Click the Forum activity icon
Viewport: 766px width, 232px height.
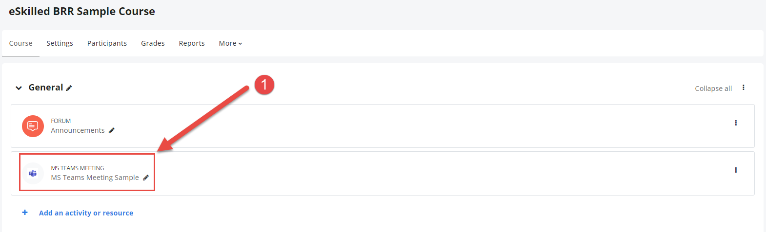pyautogui.click(x=33, y=126)
